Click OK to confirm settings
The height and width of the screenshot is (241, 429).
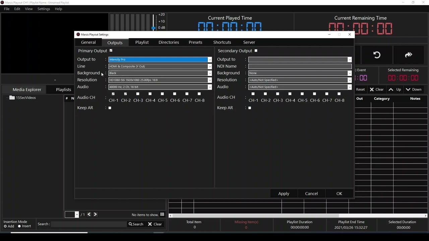pyautogui.click(x=339, y=193)
